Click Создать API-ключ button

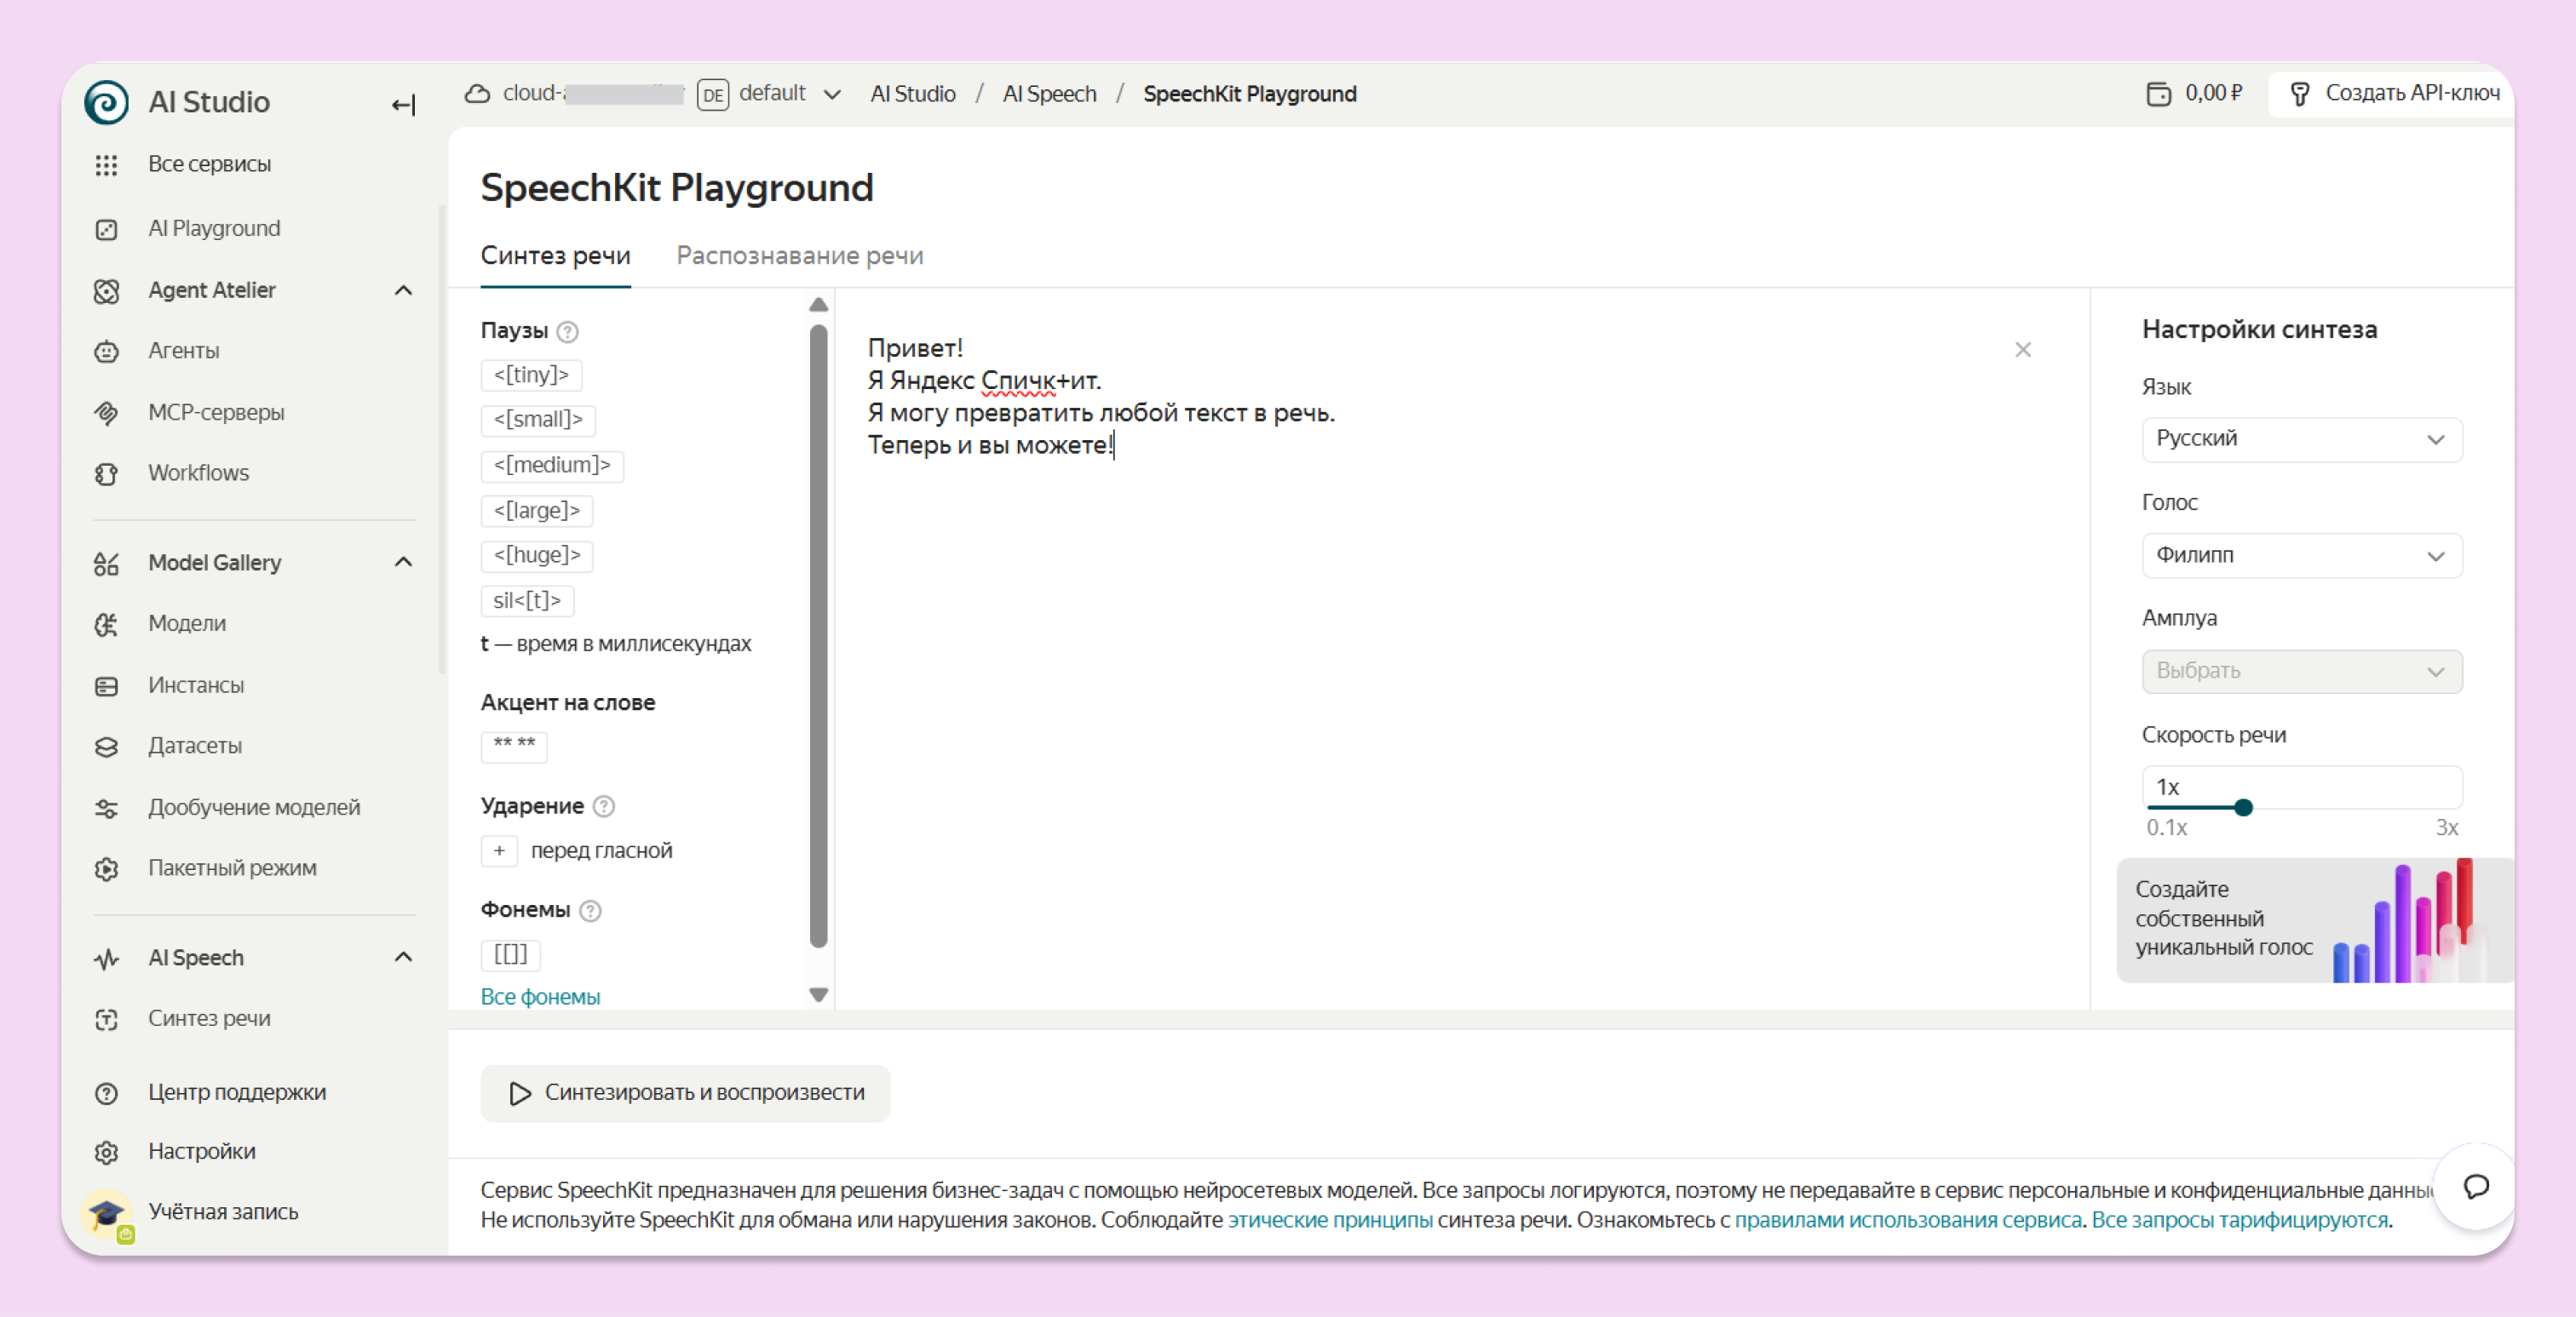click(x=2394, y=94)
